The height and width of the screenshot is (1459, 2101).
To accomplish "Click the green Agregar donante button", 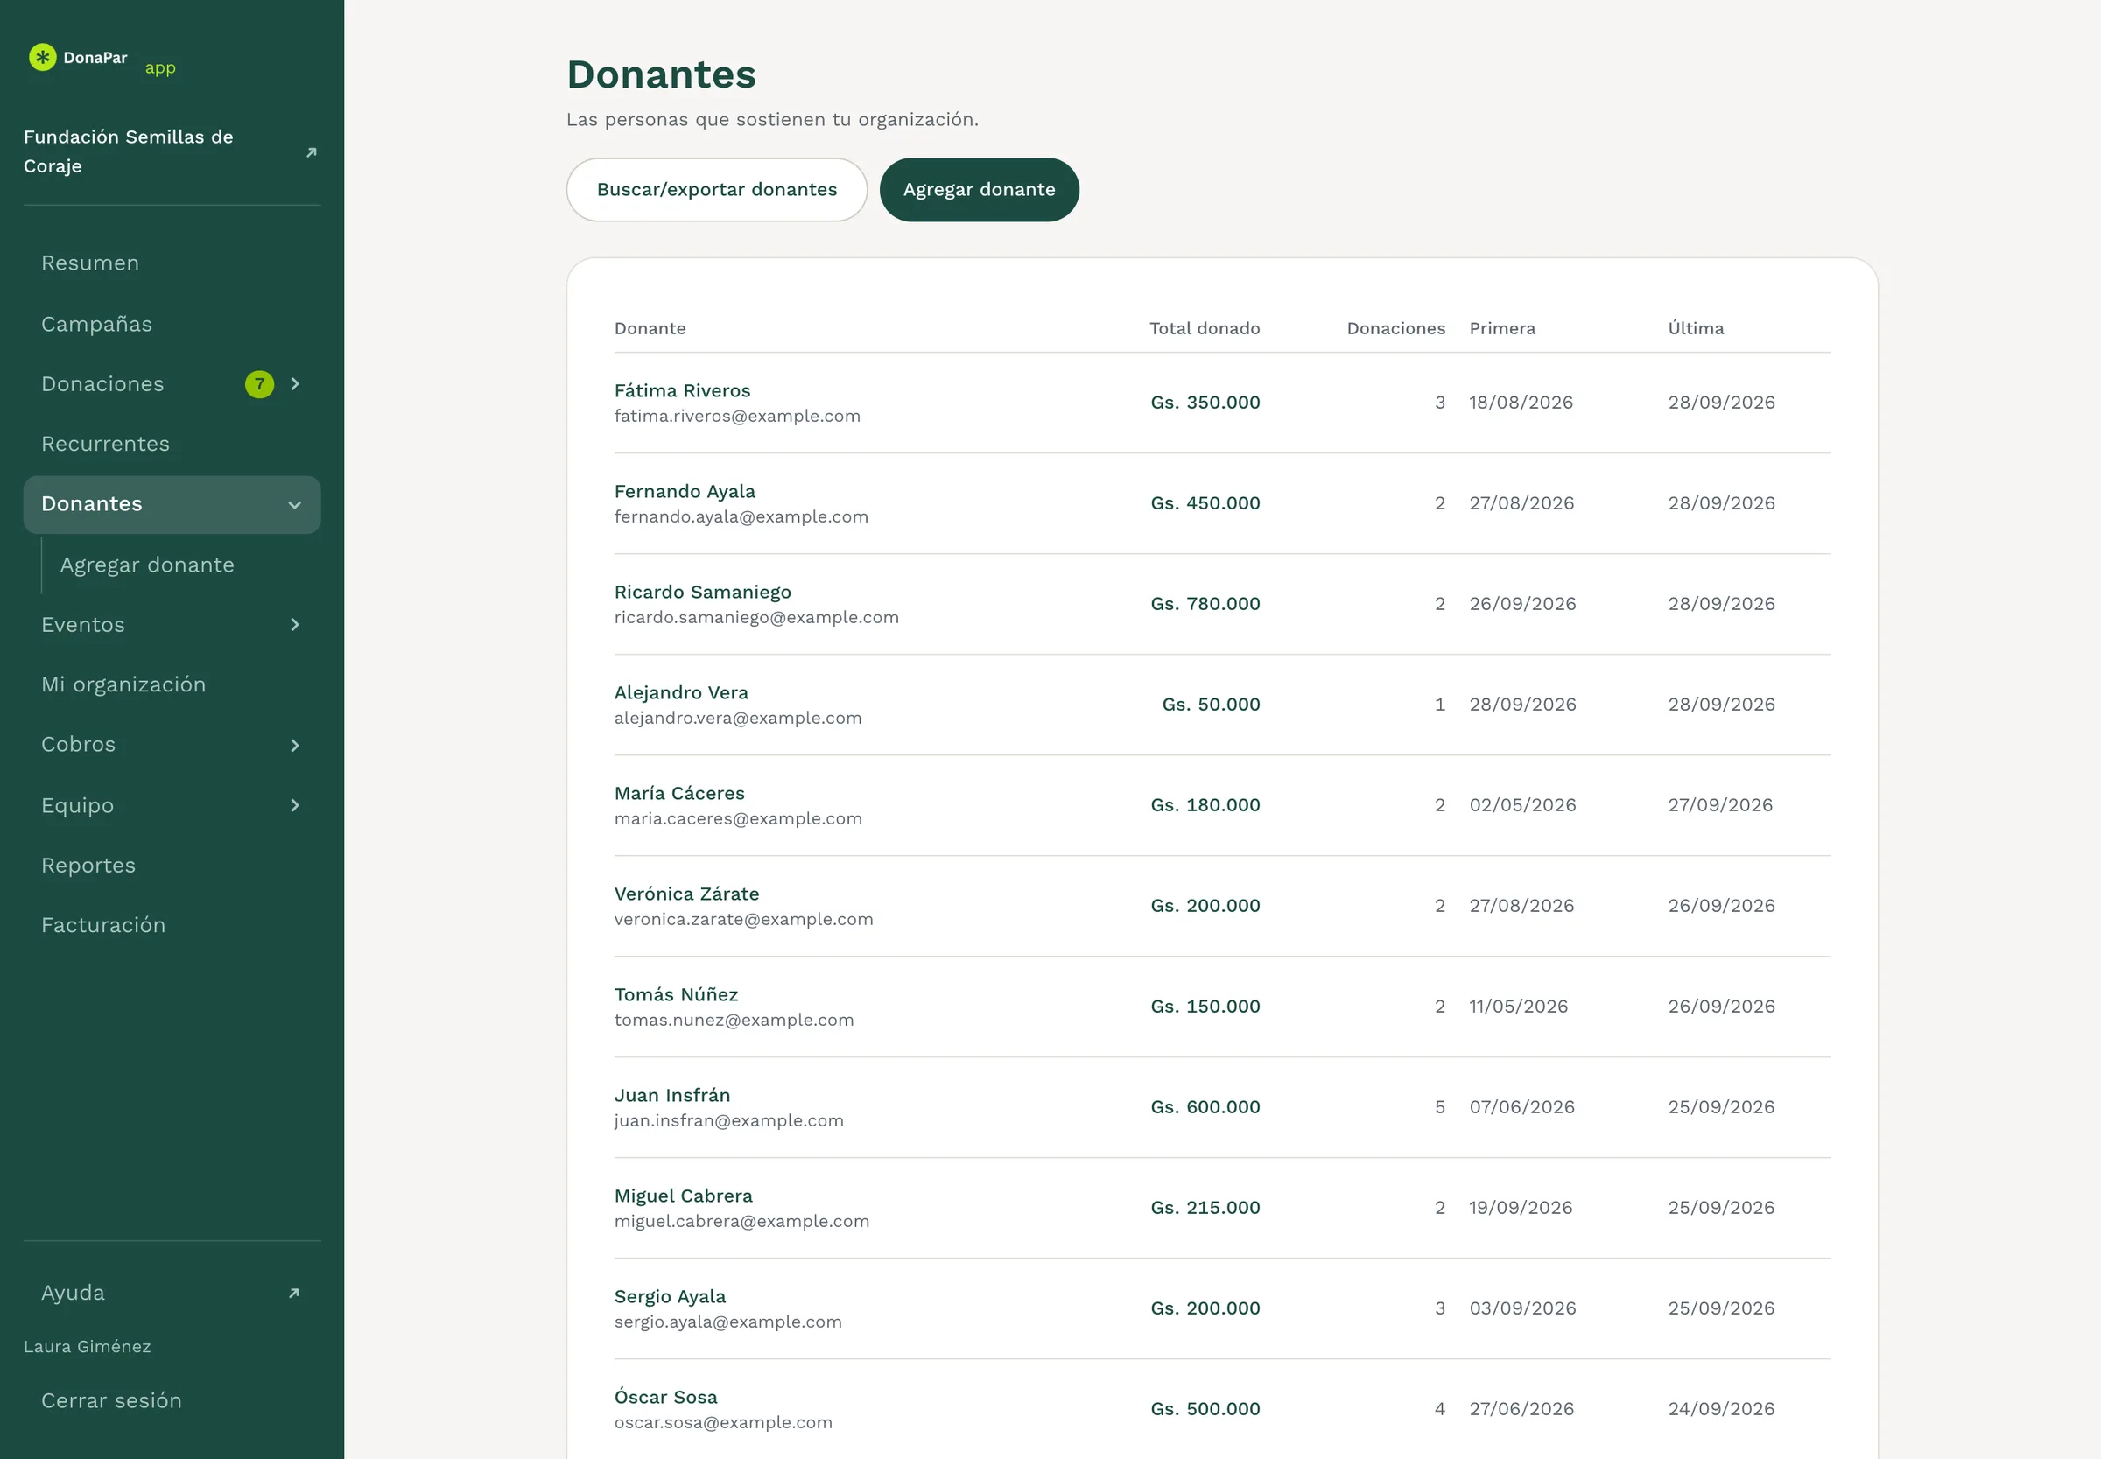I will click(x=980, y=189).
